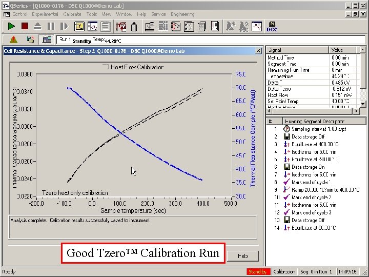Select segment 8 Mark end of cycle 1

pos(315,182)
